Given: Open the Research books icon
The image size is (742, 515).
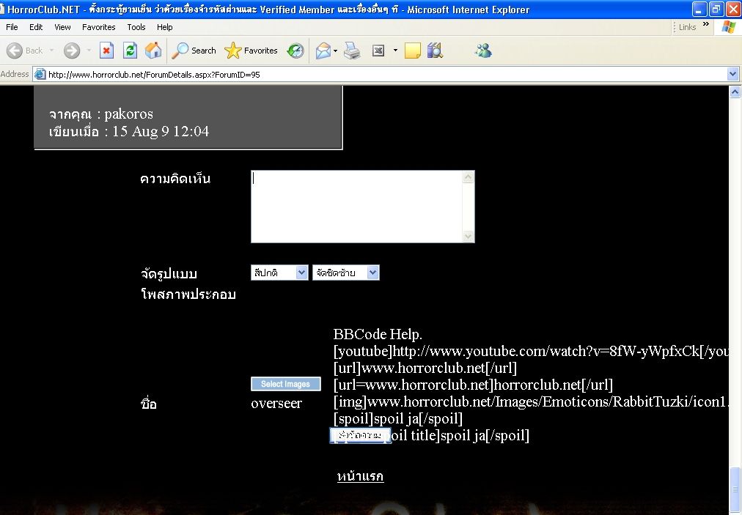Looking at the screenshot, I should pyautogui.click(x=435, y=51).
